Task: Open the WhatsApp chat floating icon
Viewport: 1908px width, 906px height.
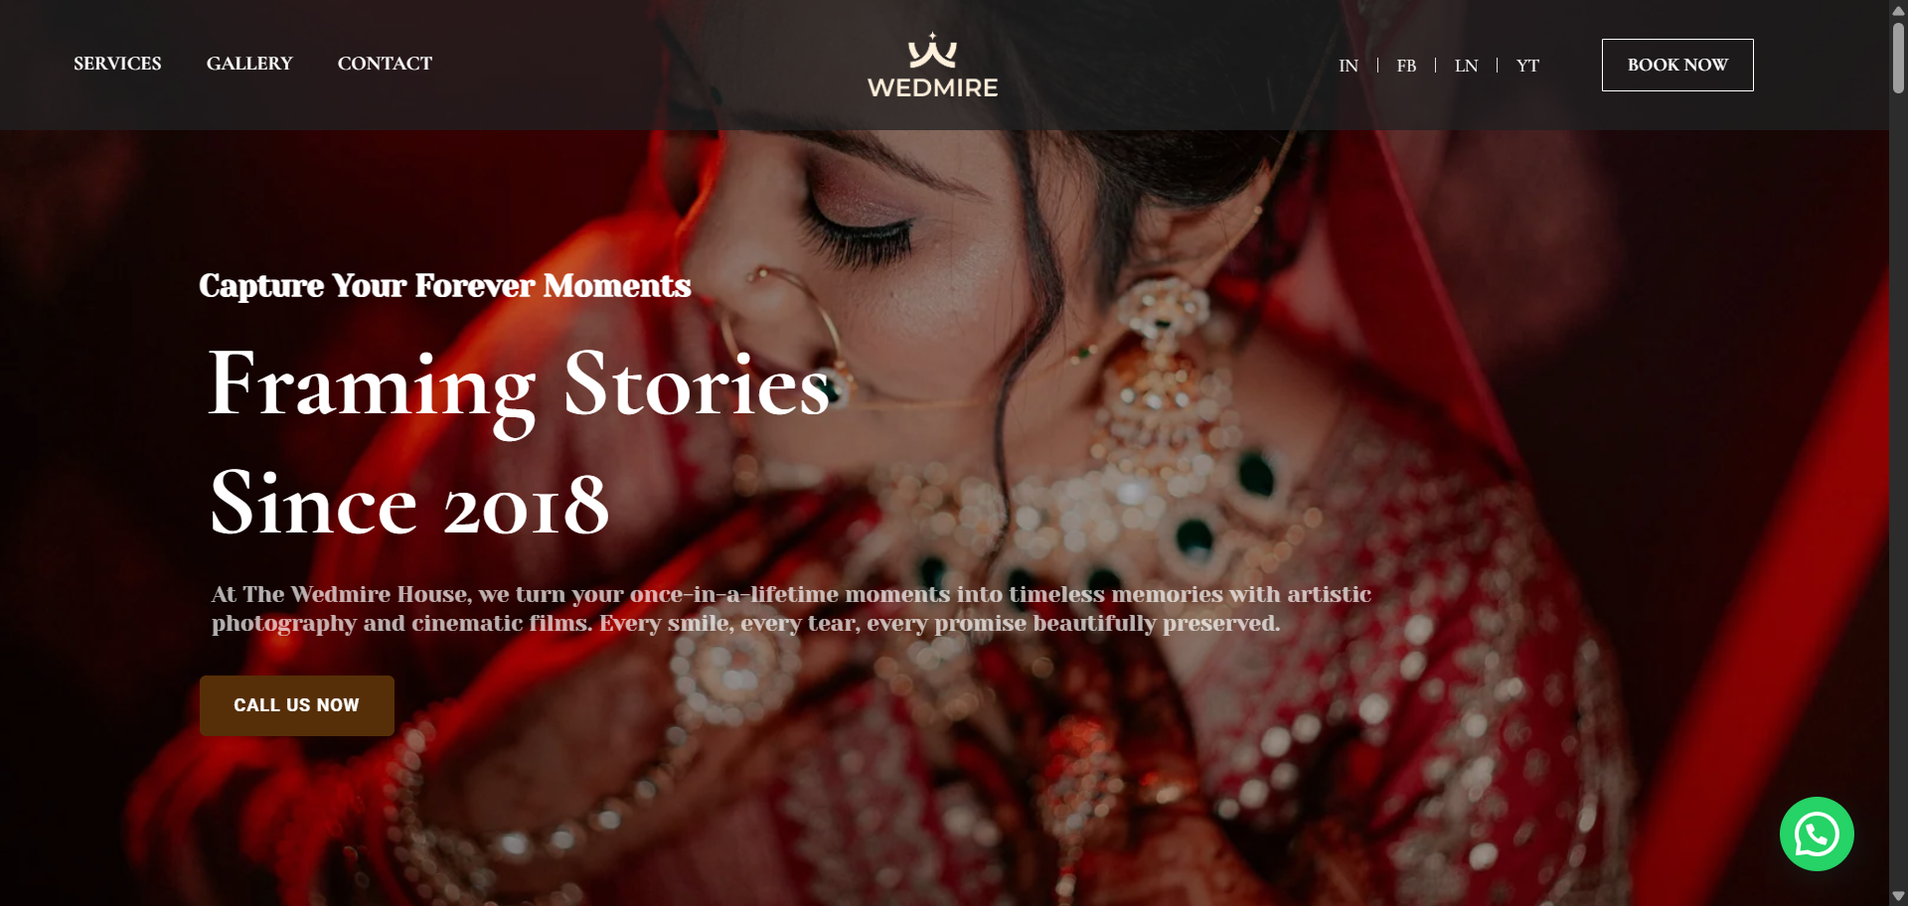Action: tap(1817, 834)
